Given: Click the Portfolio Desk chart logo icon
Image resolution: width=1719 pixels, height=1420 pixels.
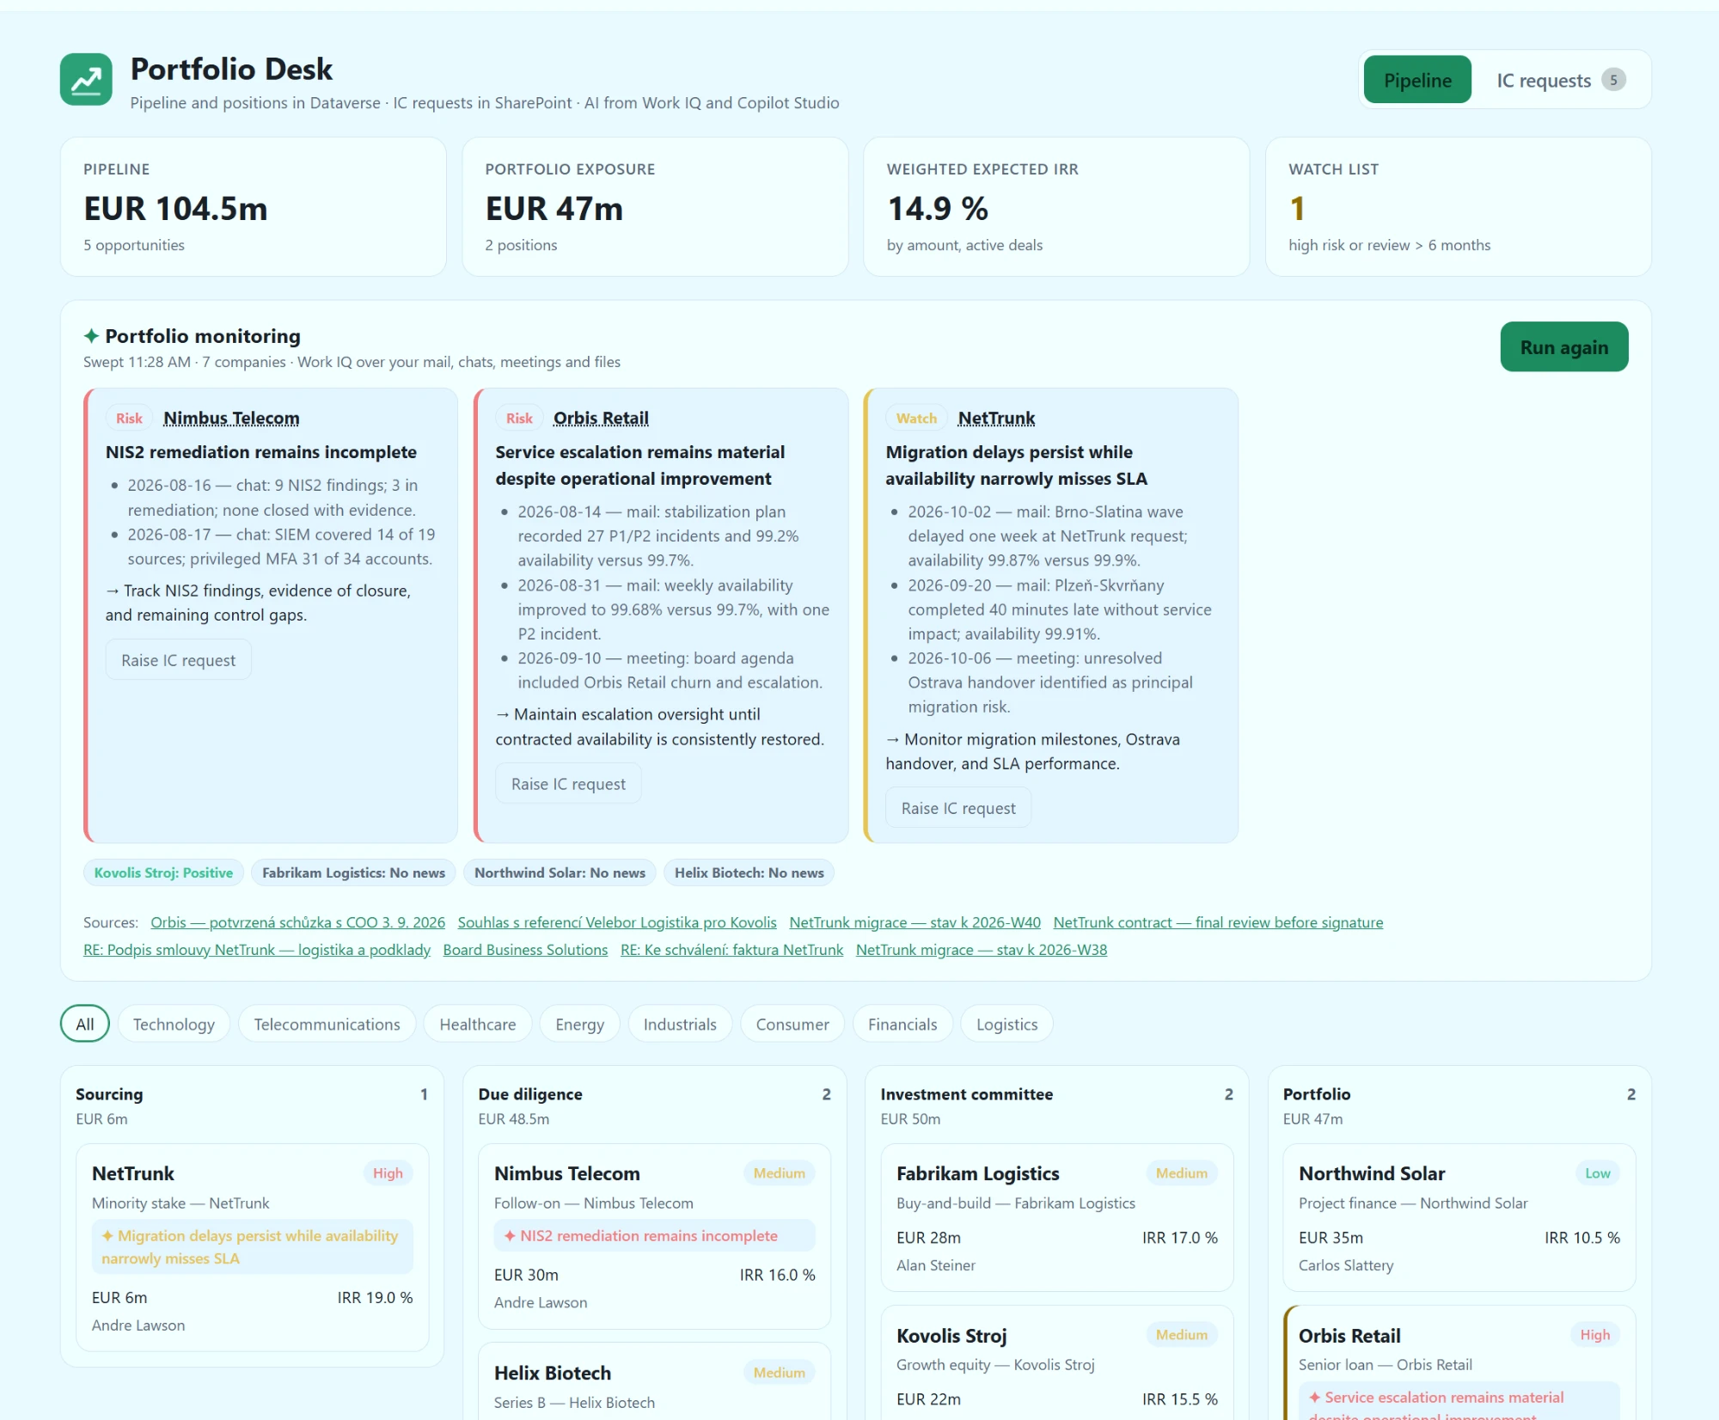Looking at the screenshot, I should [86, 79].
